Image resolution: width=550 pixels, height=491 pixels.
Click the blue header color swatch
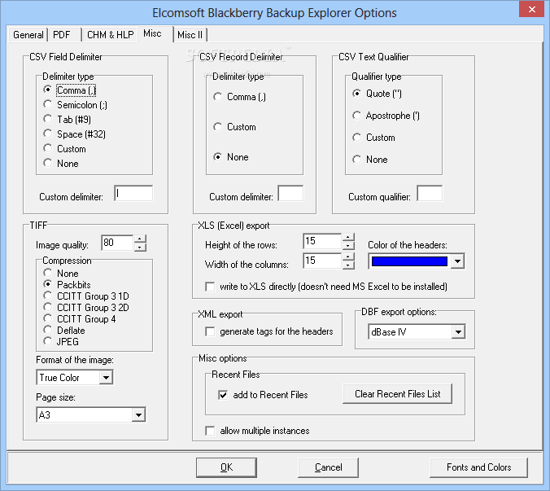tap(409, 261)
